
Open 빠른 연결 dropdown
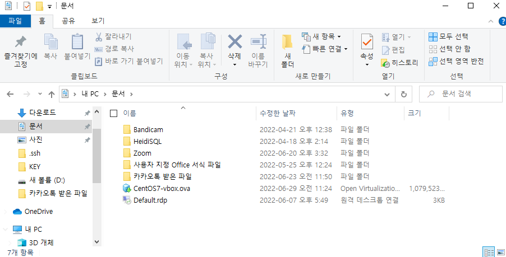point(325,49)
